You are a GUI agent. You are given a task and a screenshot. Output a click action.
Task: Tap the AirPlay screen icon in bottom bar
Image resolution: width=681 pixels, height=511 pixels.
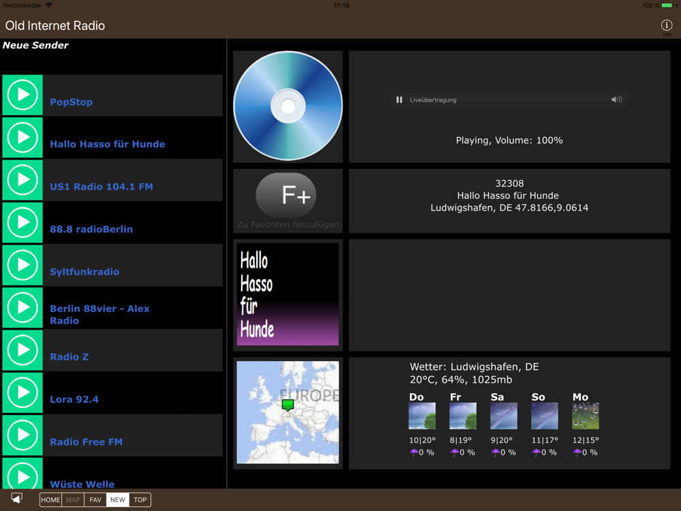click(x=17, y=499)
